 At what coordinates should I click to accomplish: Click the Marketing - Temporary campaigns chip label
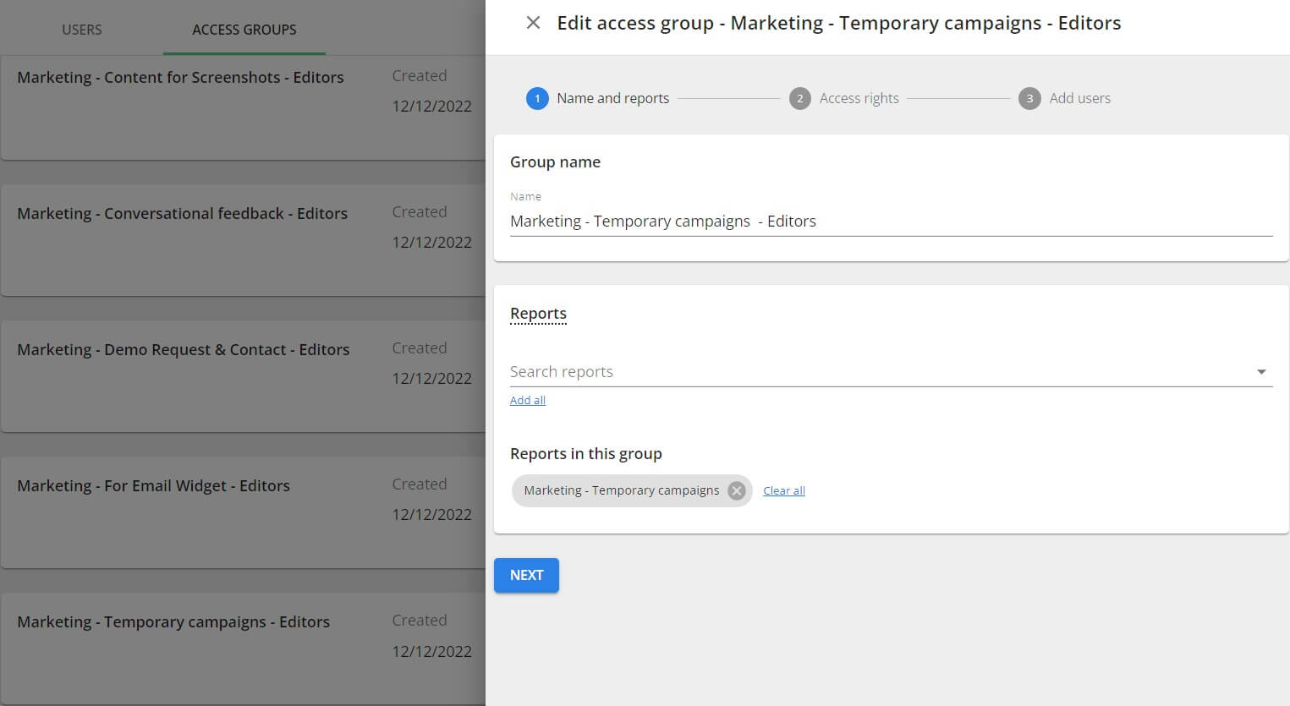[x=621, y=490]
